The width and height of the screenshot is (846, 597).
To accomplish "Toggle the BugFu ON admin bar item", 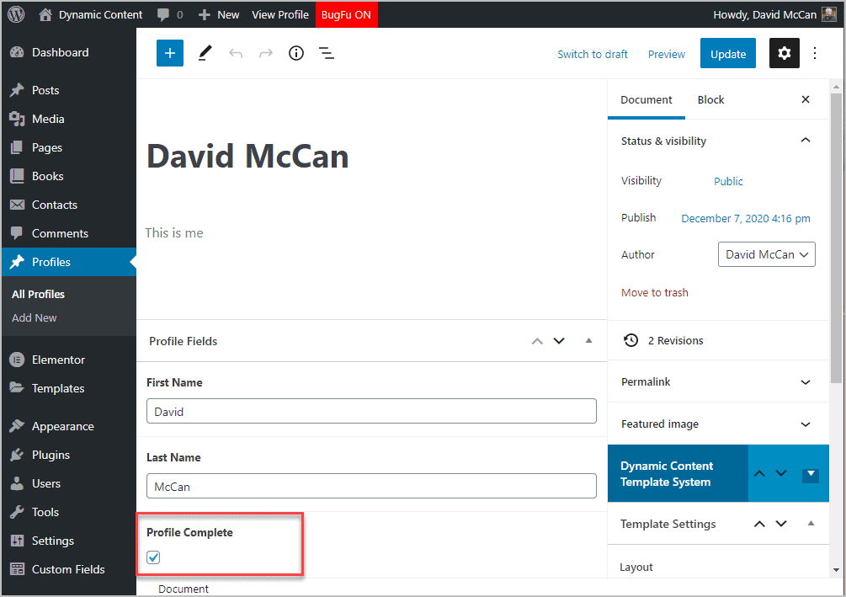I will [346, 14].
